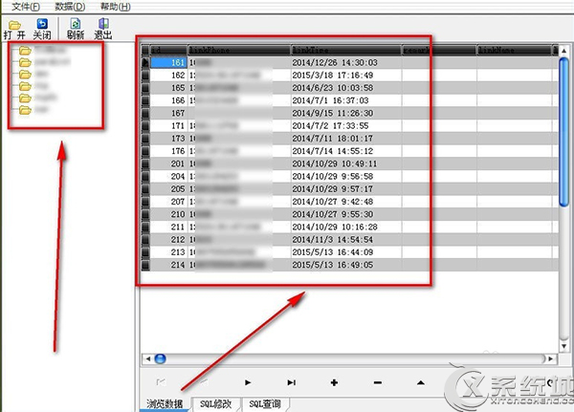The width and height of the screenshot is (574, 412).
Task: Click the linkTime column header
Action: click(346, 50)
